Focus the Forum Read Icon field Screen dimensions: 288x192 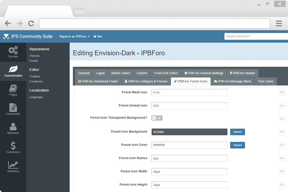(189, 93)
